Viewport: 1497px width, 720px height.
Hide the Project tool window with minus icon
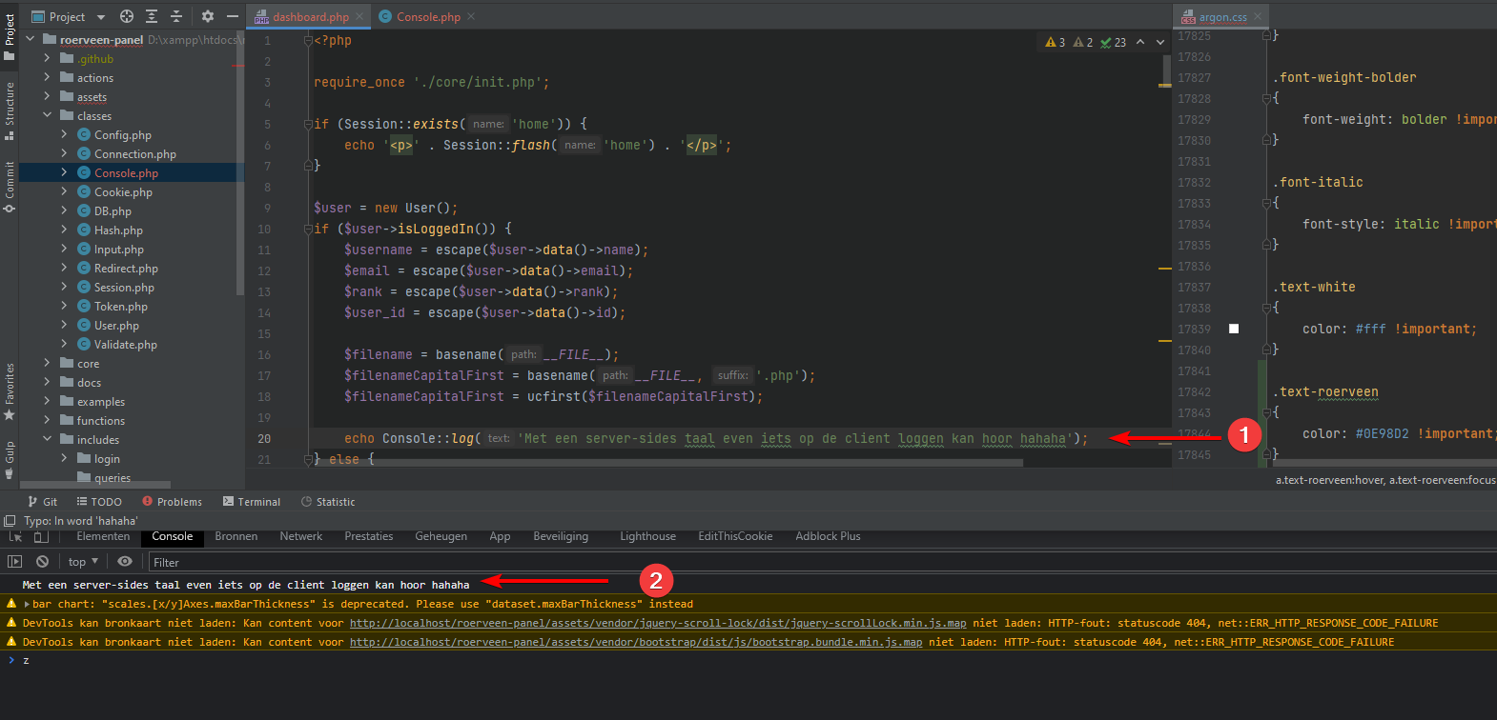[232, 16]
